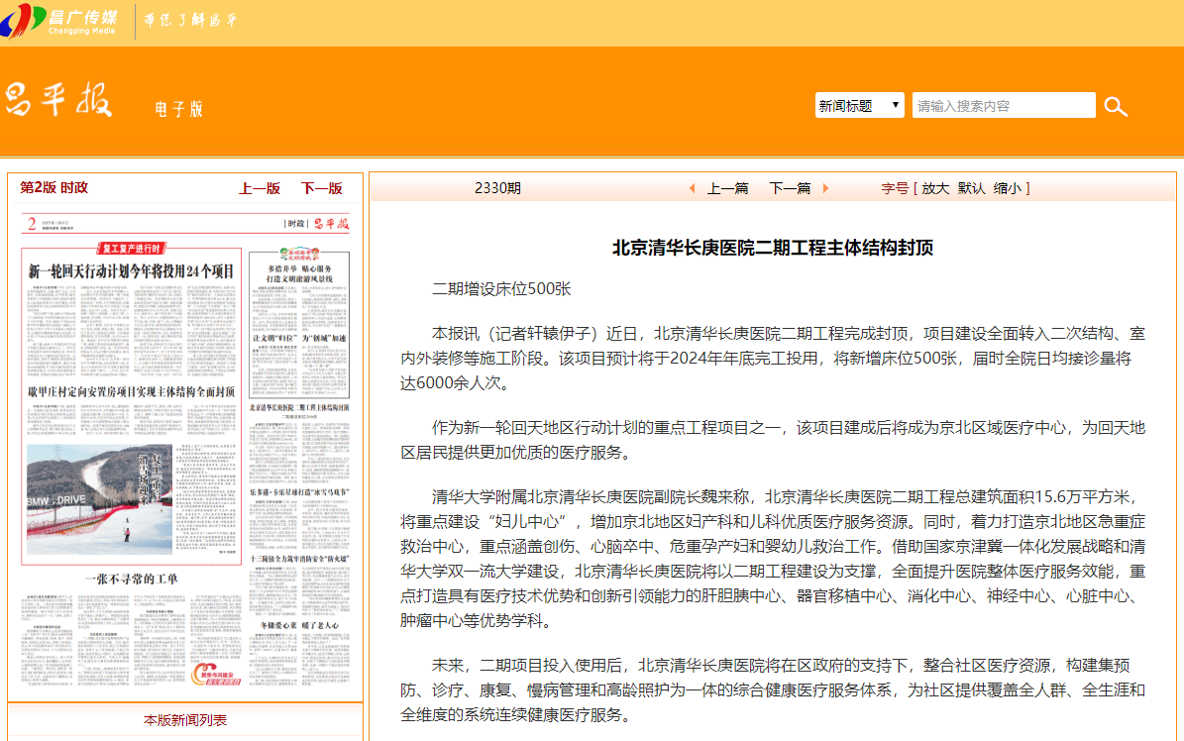This screenshot has width=1184, height=741.
Task: Open thumbnail article 多措并举 贴心服务
Action: click(x=299, y=273)
